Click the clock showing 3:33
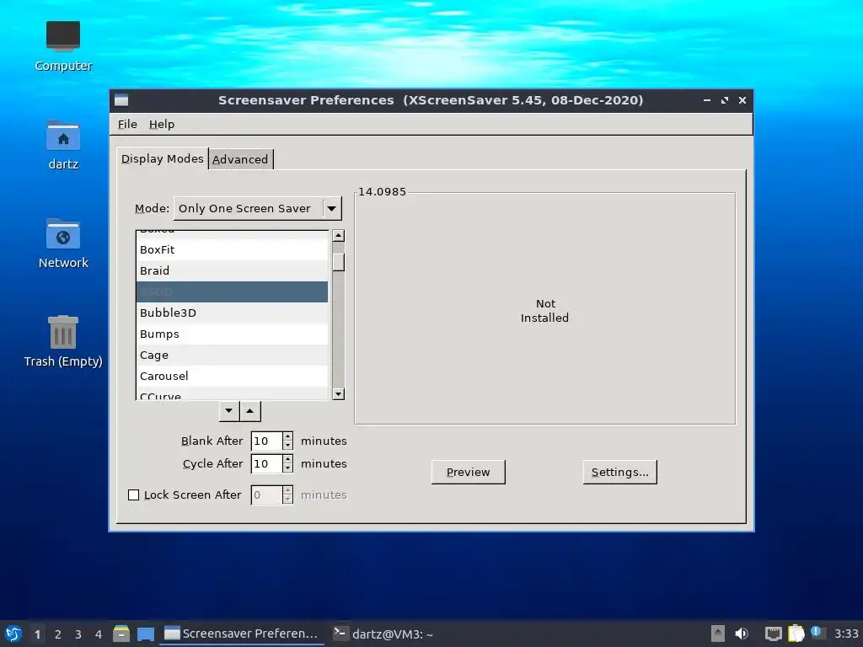The width and height of the screenshot is (863, 647). point(846,634)
